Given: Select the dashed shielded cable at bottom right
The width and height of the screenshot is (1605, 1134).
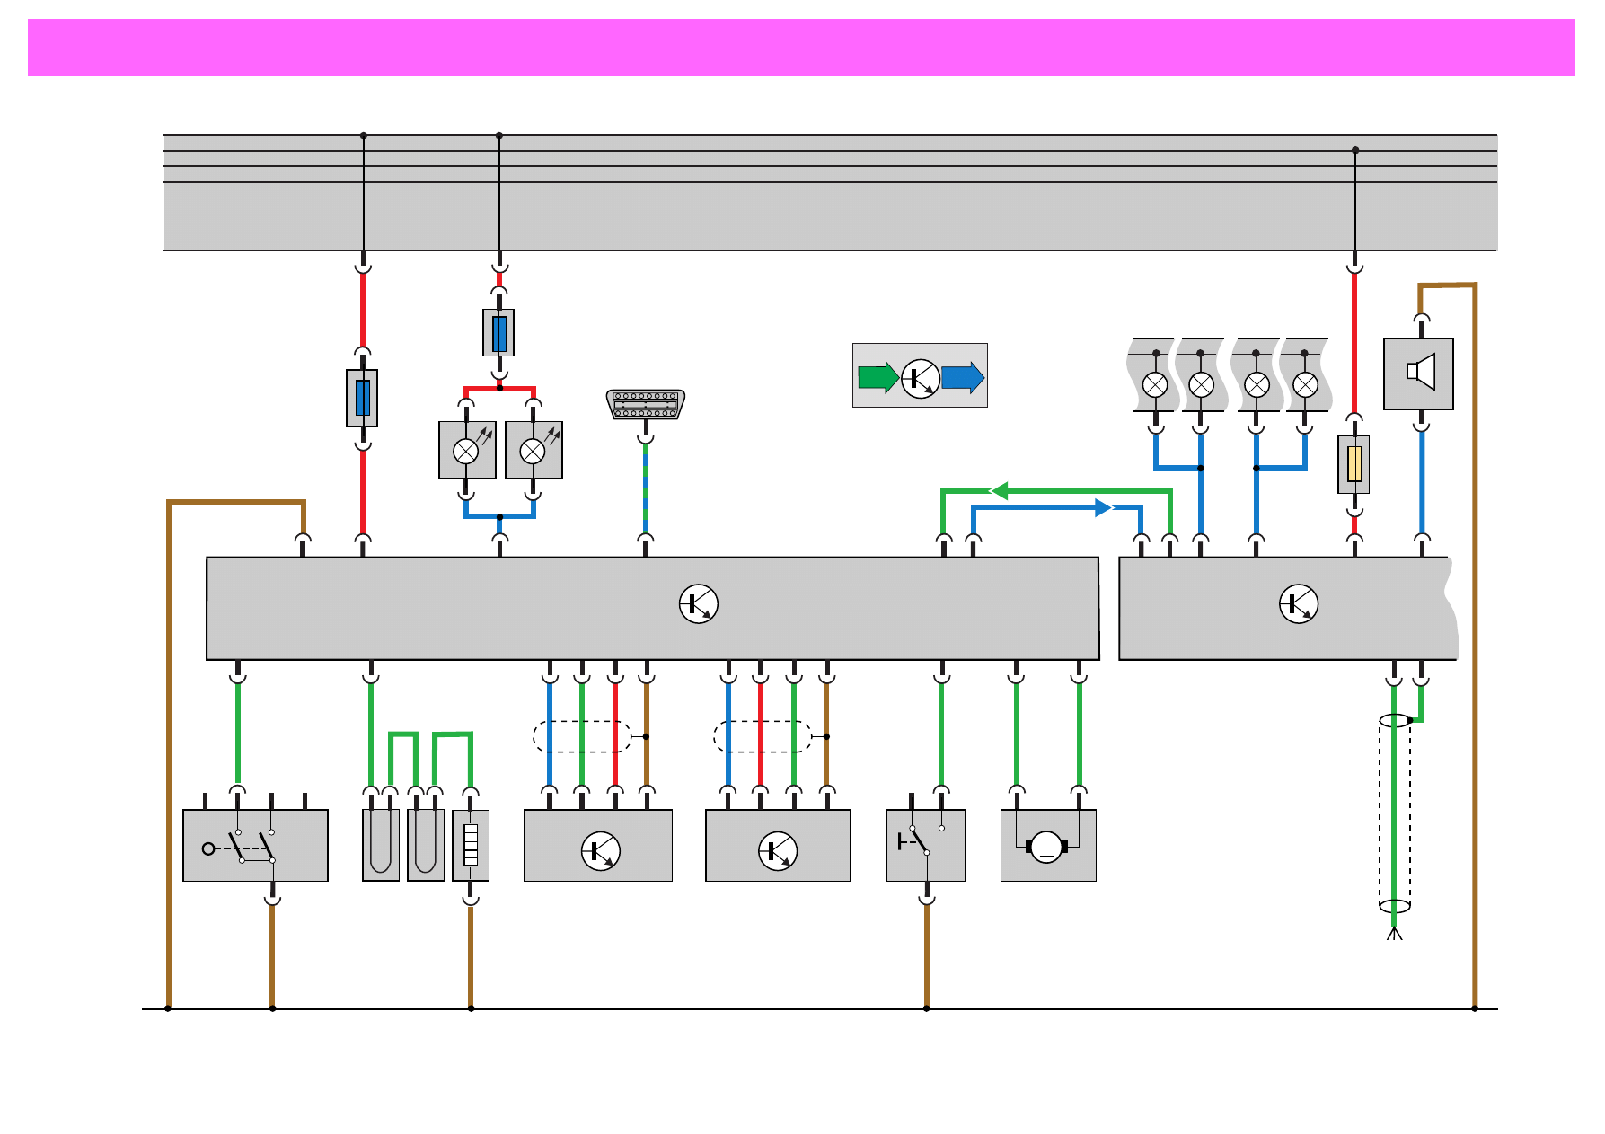Looking at the screenshot, I should pyautogui.click(x=1394, y=813).
